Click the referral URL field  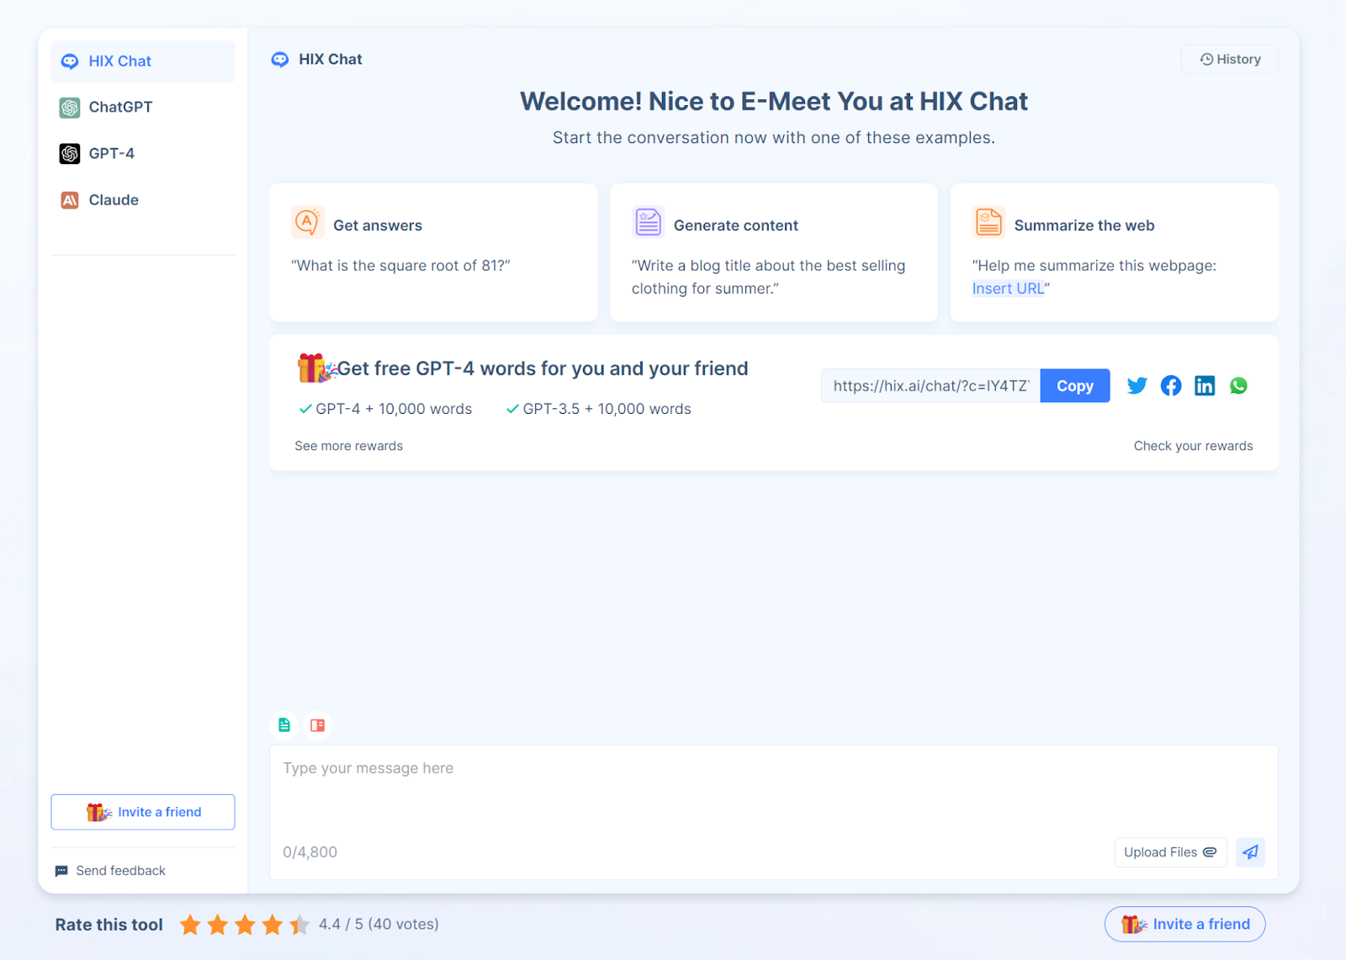point(931,386)
